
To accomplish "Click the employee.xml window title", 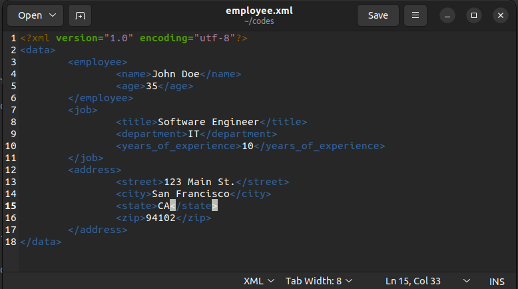I will (259, 11).
